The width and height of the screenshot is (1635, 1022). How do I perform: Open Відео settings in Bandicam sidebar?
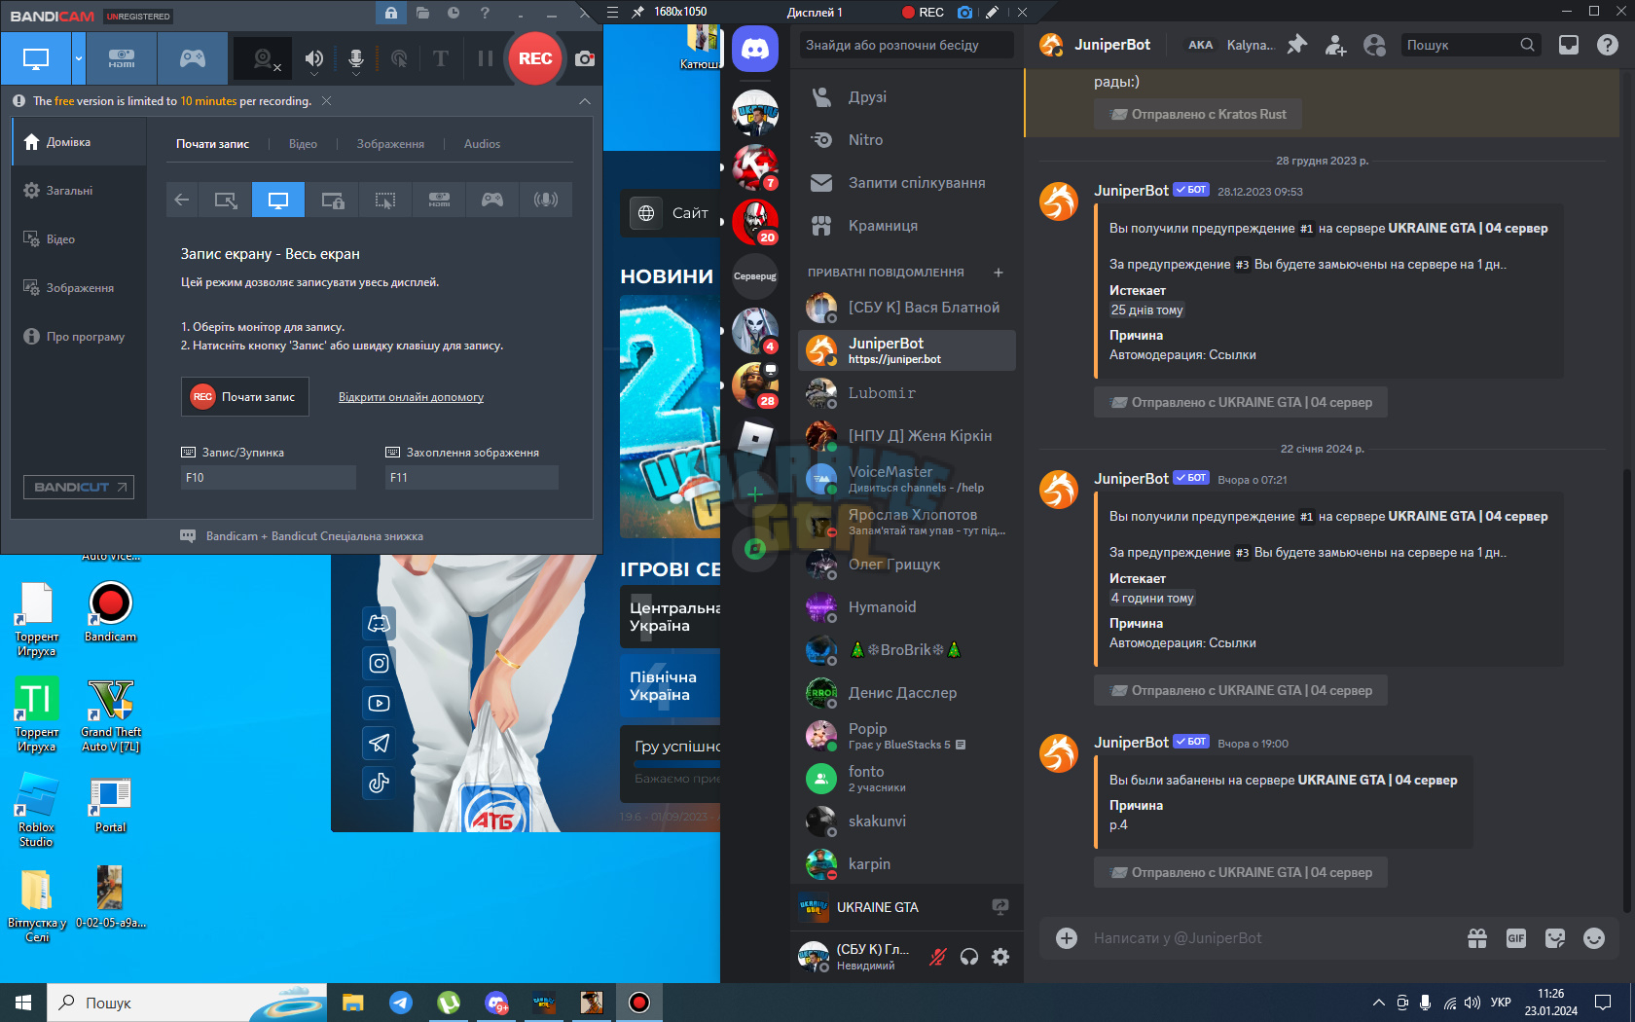[79, 239]
